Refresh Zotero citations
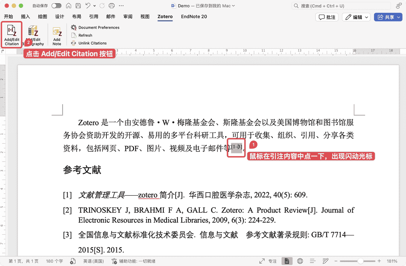 pos(85,35)
